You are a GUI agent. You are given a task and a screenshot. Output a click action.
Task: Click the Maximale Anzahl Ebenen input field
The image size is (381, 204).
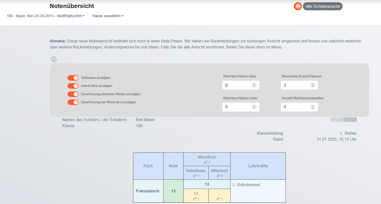(x=299, y=85)
